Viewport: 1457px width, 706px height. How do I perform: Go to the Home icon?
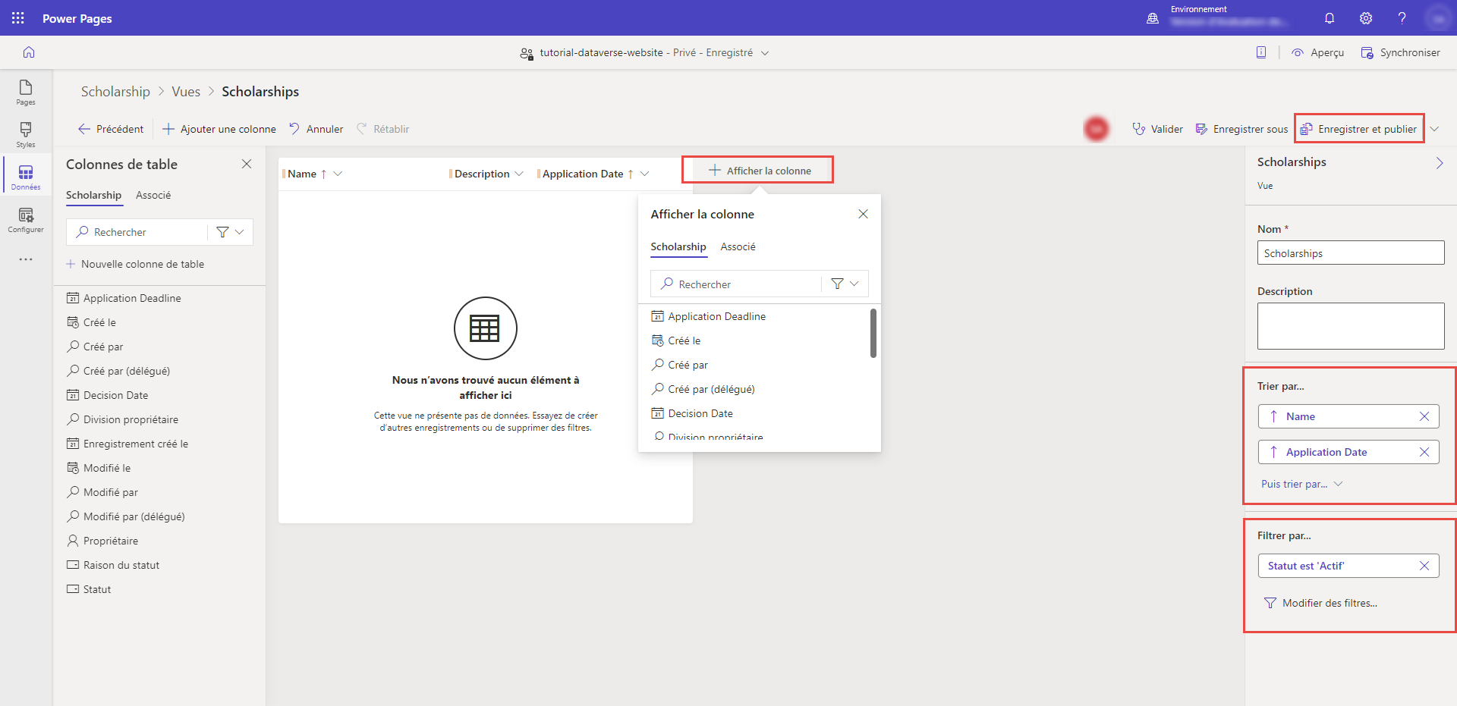coord(29,52)
